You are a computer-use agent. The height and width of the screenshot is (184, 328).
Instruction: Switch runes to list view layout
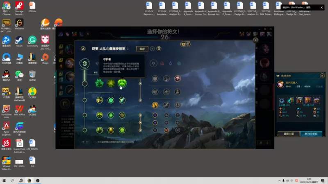pyautogui.click(x=83, y=142)
